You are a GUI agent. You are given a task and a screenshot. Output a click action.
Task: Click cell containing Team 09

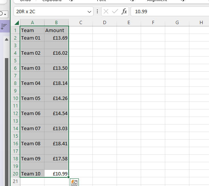32,158
